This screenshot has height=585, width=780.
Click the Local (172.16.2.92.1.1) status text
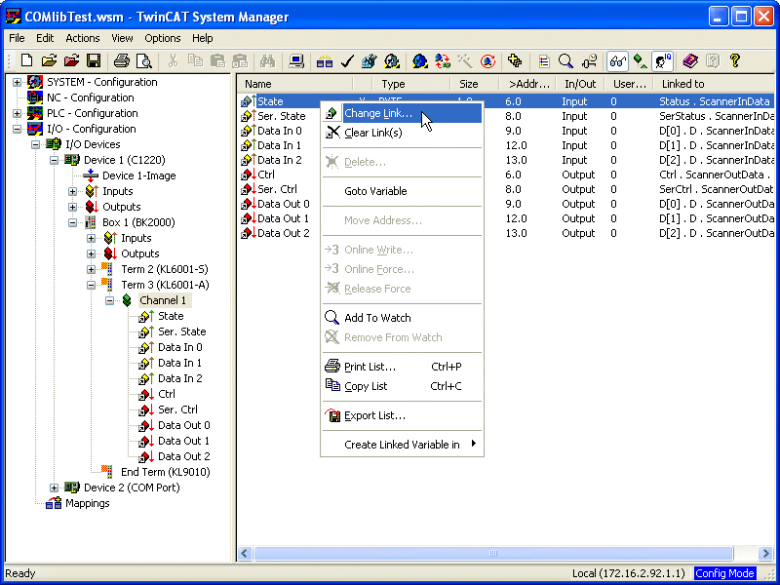tap(629, 573)
